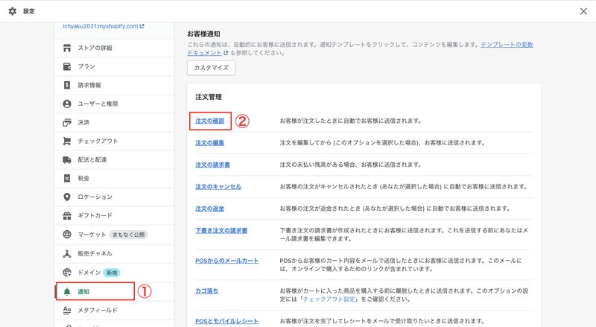This screenshot has height=327, width=596.
Task: Click the taxes percent icon
Action: (67, 178)
